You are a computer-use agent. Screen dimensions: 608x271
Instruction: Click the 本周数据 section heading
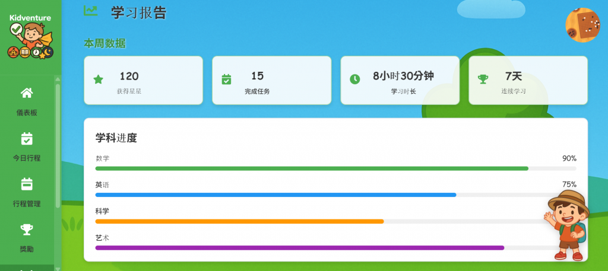coord(104,43)
